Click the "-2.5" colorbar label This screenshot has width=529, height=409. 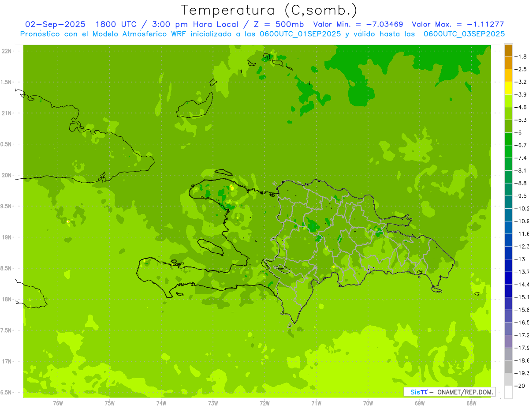[x=521, y=69]
